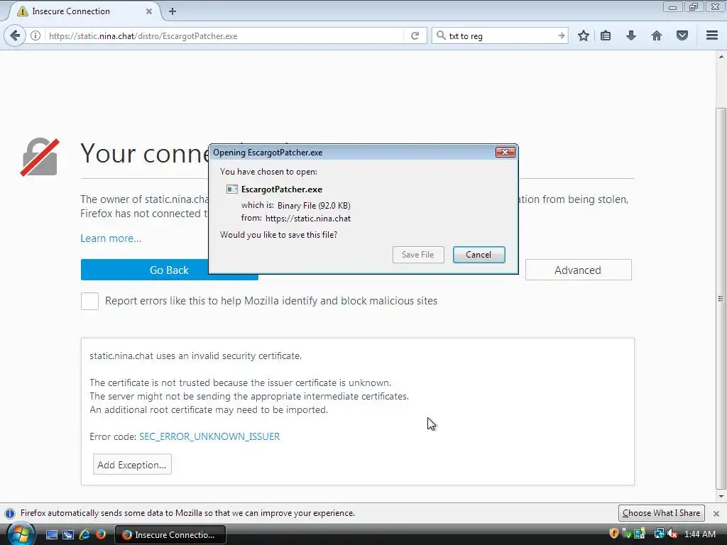The height and width of the screenshot is (545, 727).
Task: Go to home page via house icon
Action: click(x=657, y=35)
